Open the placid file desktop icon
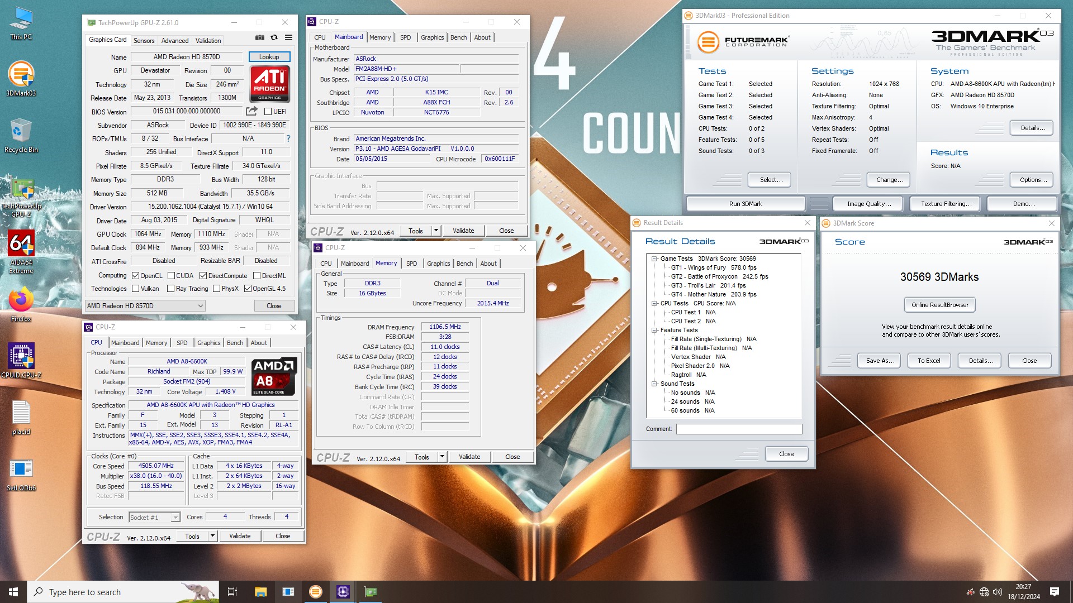Image resolution: width=1073 pixels, height=603 pixels. click(x=21, y=418)
